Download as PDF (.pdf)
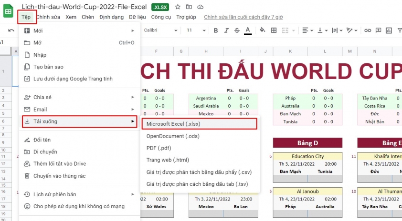The width and height of the screenshot is (402, 221). [x=200, y=148]
